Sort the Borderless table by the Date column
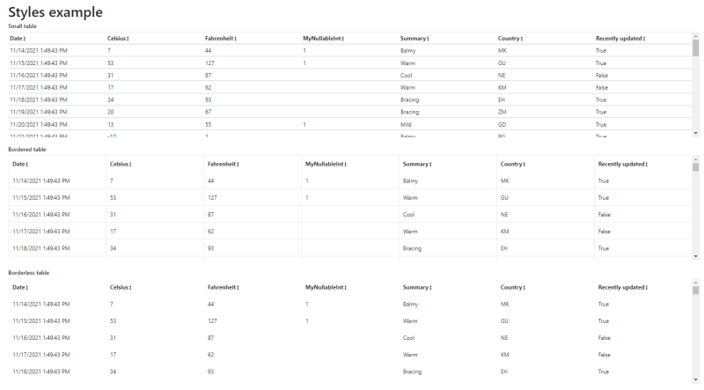The image size is (704, 390). 27,288
